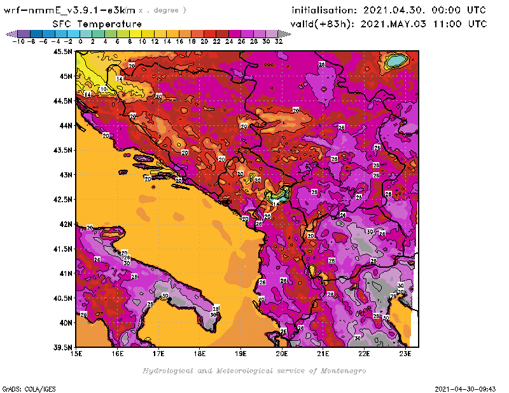Click the legend swatch between 12 and 14

[x=160, y=34]
